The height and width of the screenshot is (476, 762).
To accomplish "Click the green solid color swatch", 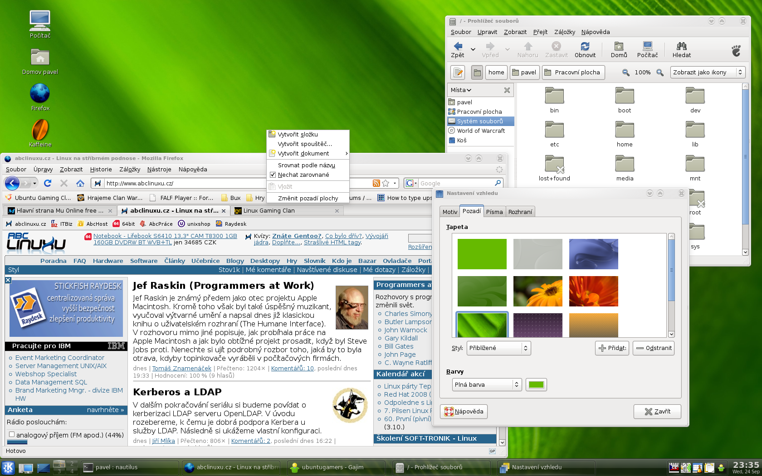I will tap(536, 384).
